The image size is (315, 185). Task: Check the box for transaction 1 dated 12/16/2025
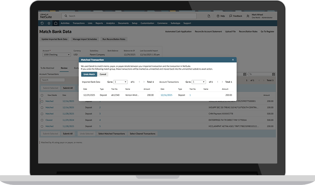tap(42, 101)
